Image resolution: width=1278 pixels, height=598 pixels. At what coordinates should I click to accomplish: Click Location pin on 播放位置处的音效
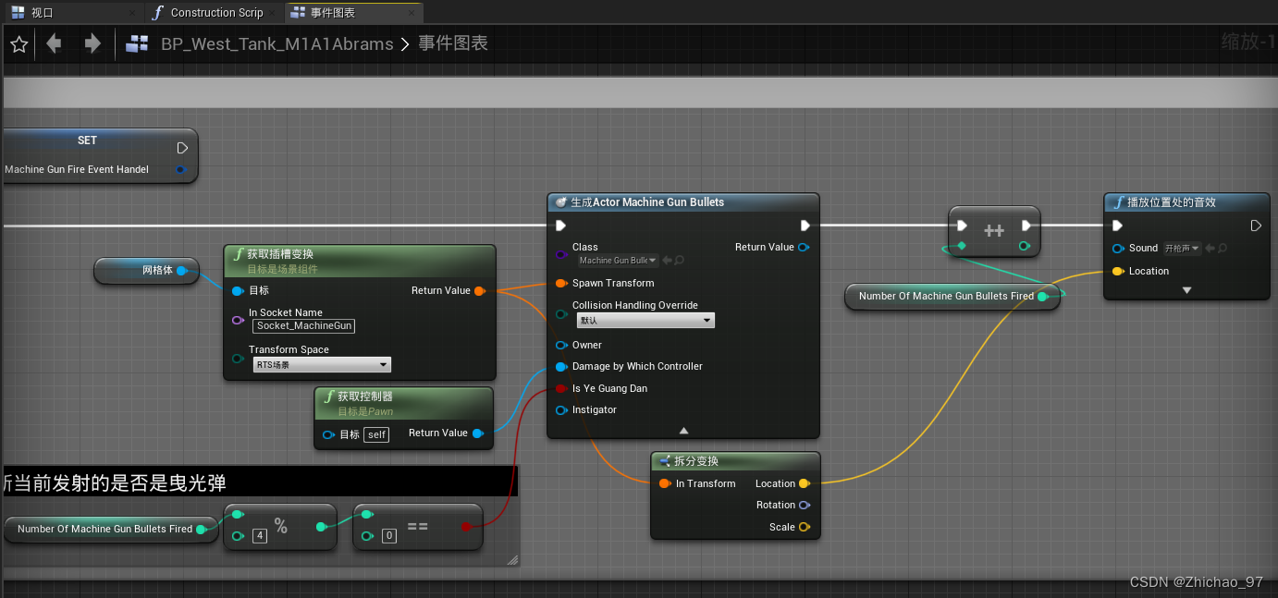[1117, 271]
